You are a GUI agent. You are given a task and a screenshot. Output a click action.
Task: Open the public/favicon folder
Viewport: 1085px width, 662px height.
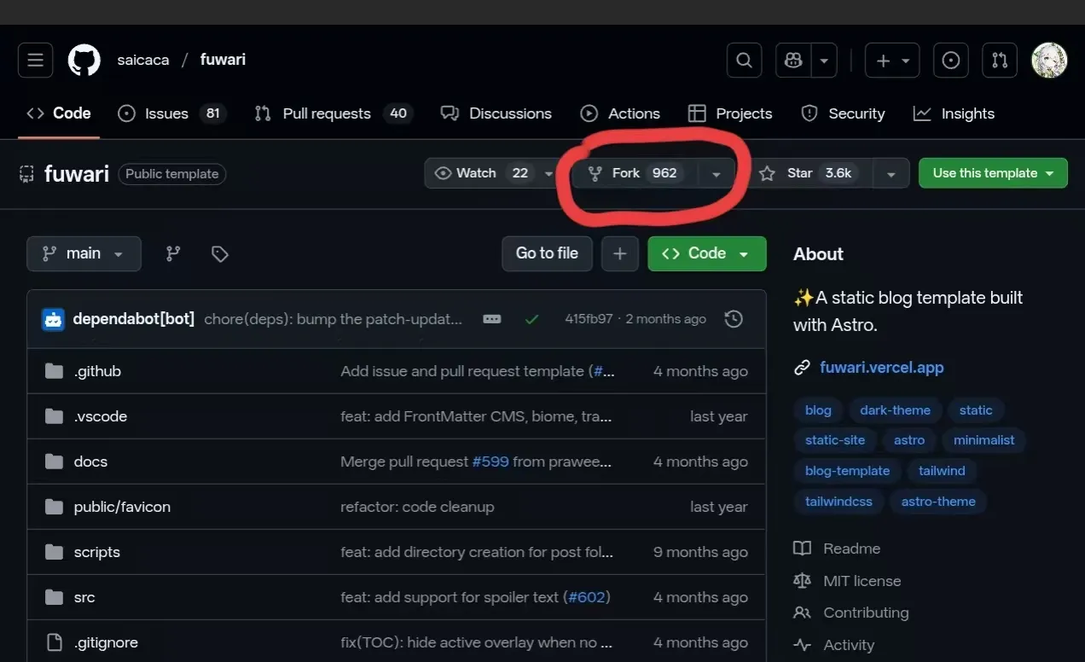pyautogui.click(x=122, y=507)
